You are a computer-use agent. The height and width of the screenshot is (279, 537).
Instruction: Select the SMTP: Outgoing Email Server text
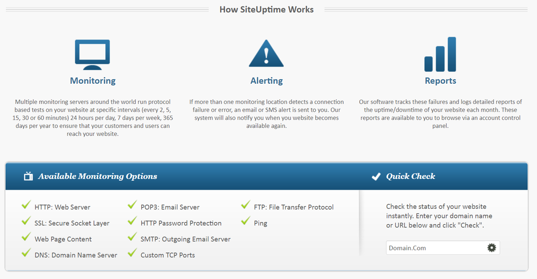point(185,239)
